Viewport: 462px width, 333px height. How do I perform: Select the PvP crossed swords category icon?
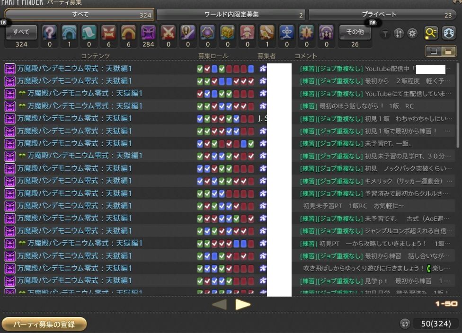[168, 32]
